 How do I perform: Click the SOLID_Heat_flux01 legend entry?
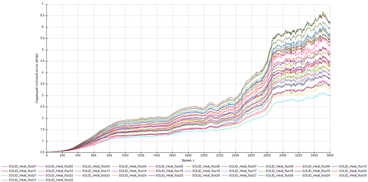[22, 166]
